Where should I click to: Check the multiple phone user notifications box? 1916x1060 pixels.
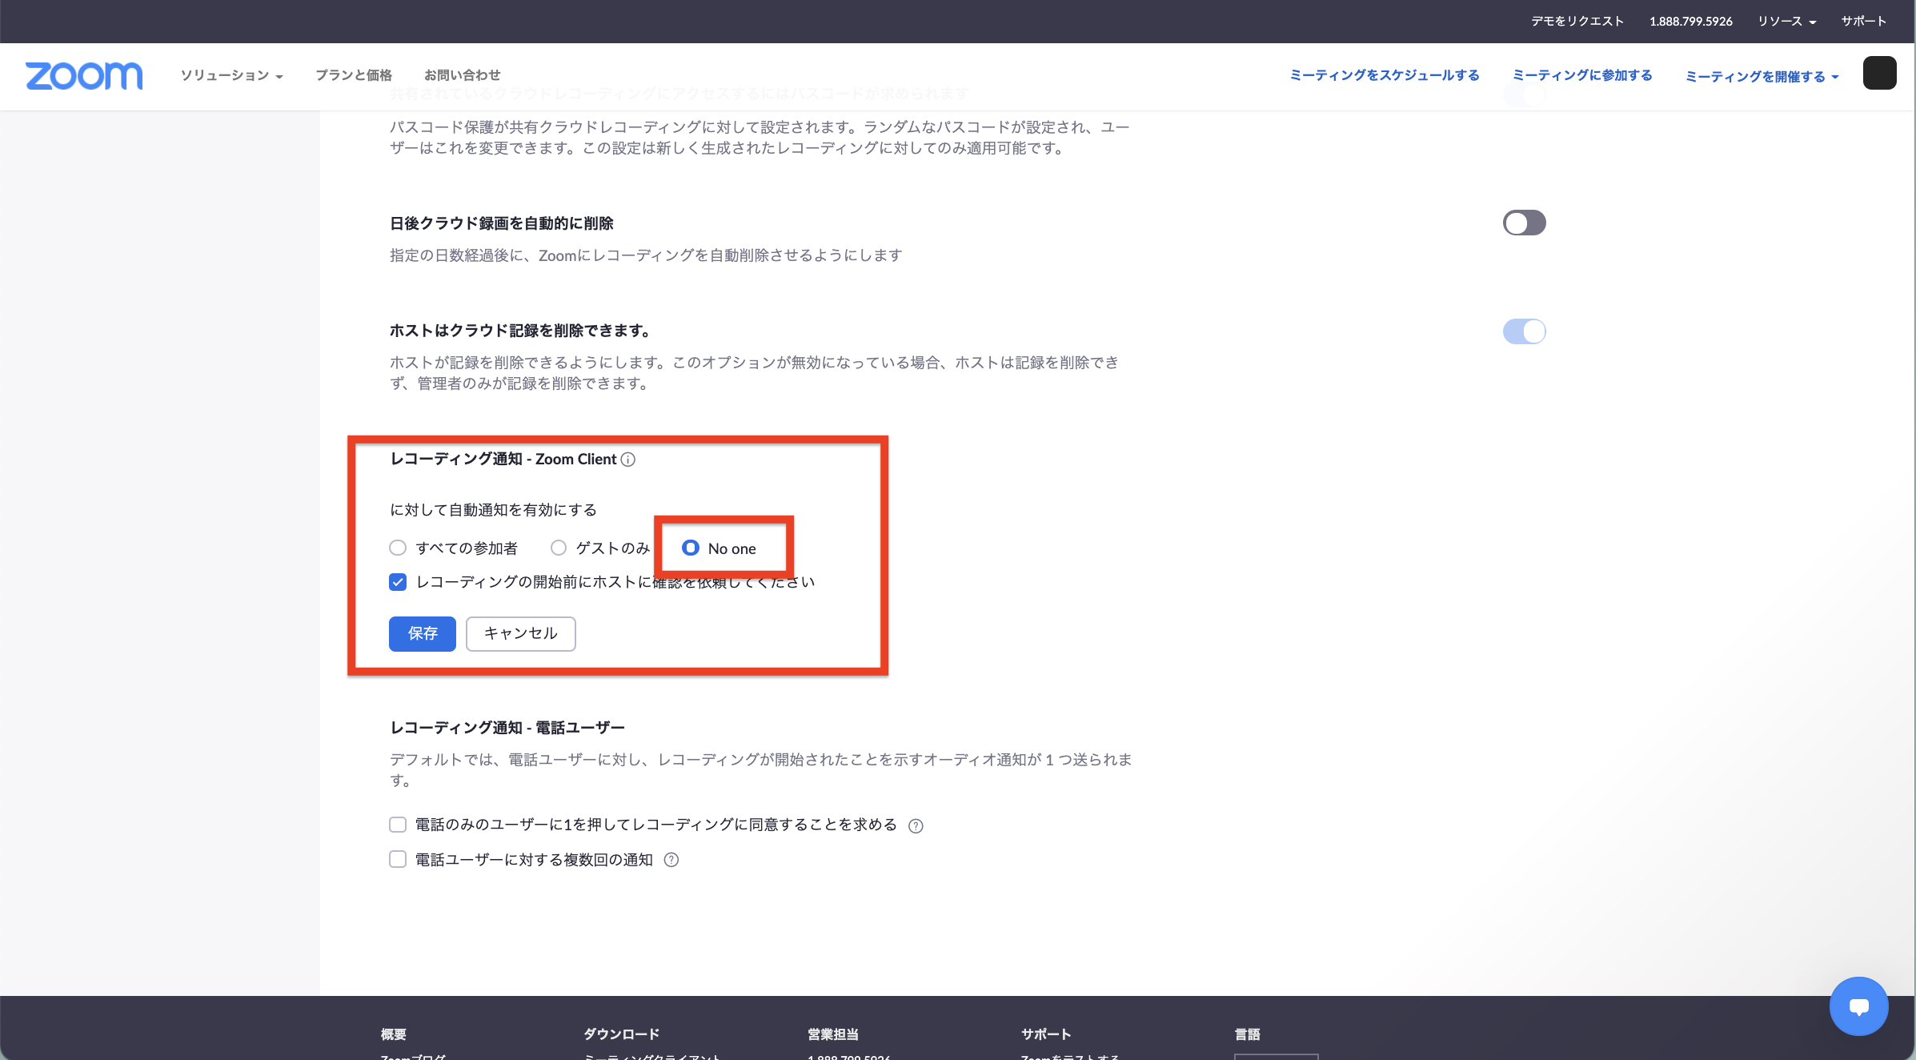(398, 860)
